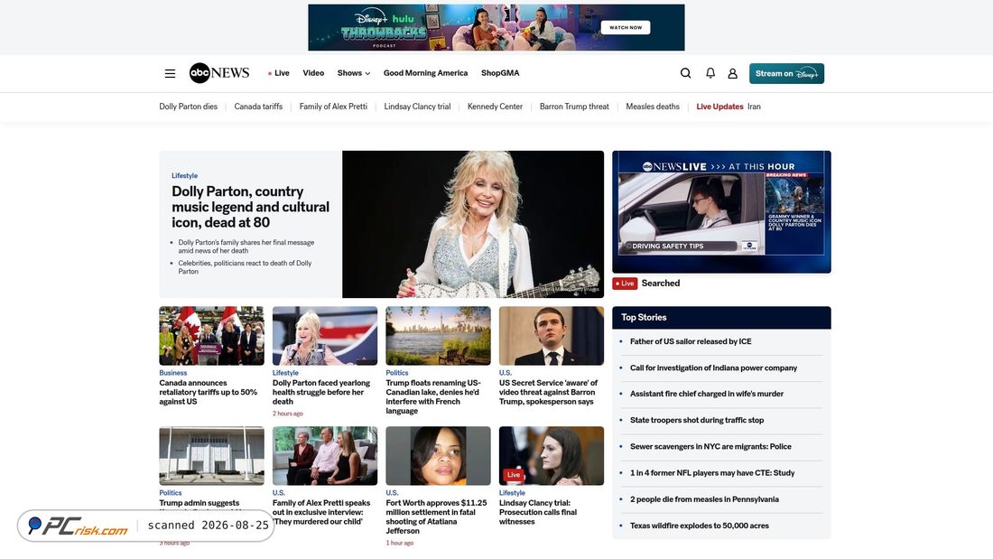The width and height of the screenshot is (993, 559).
Task: Open the Dolly Parton dead at 80 headline
Action: pyautogui.click(x=250, y=207)
